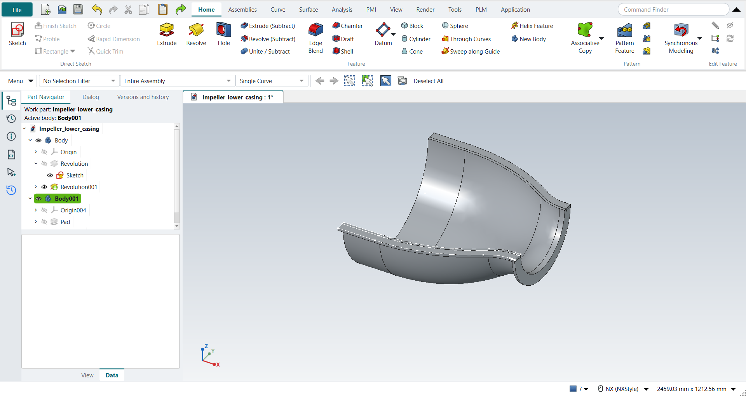Create a new file icon
Viewport: 746px width, 396px height.
(x=45, y=9)
